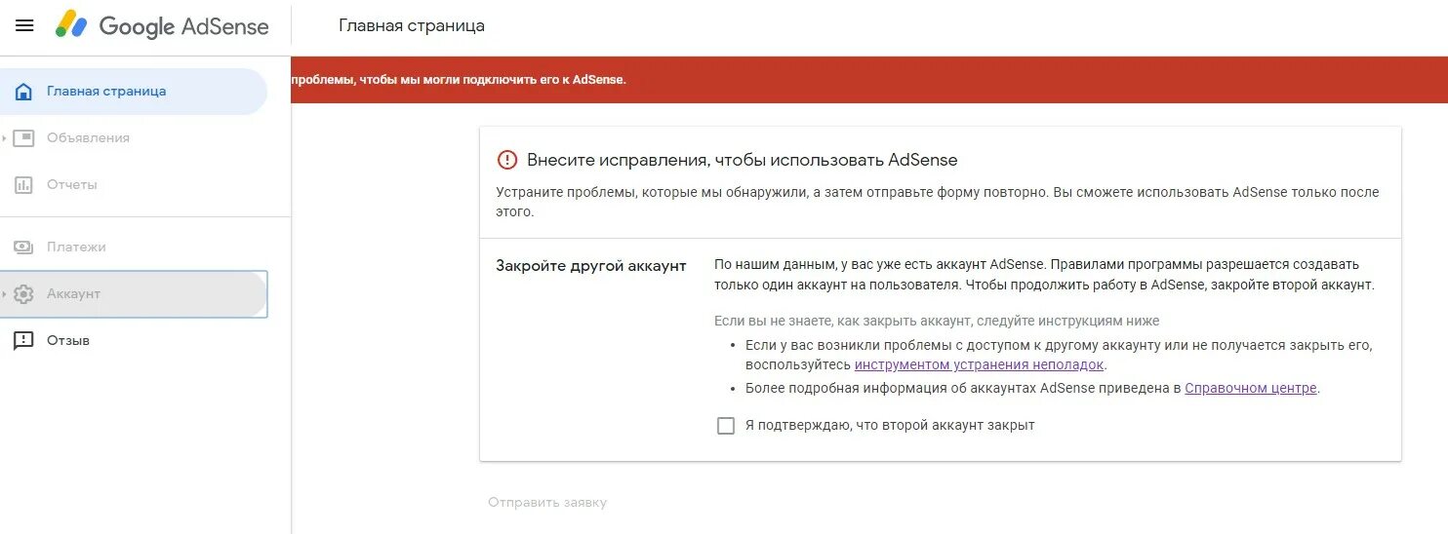Click the home icon in sidebar
This screenshot has height=534, width=1448.
pos(24,92)
